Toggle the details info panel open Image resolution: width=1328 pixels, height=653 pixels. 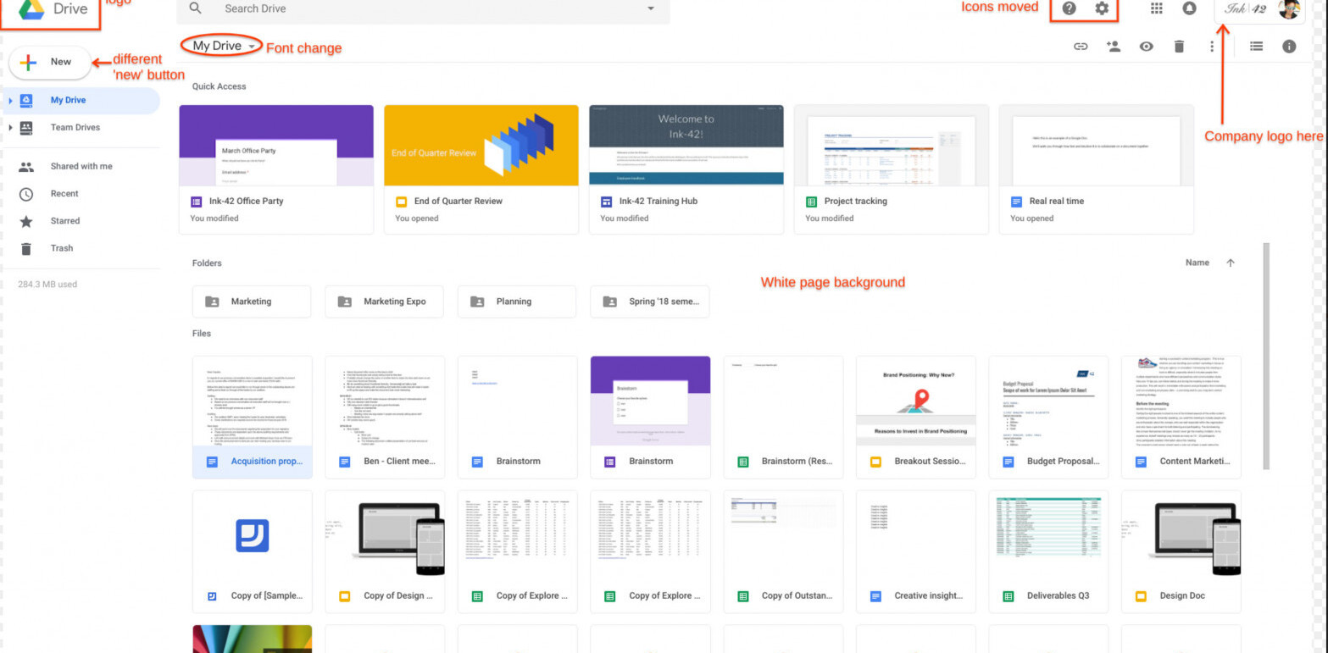pos(1289,47)
